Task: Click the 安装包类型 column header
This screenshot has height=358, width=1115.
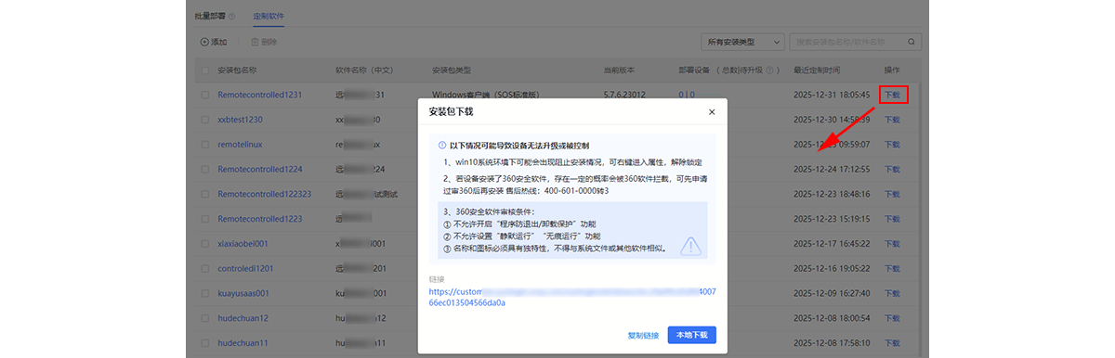Action: [x=452, y=70]
